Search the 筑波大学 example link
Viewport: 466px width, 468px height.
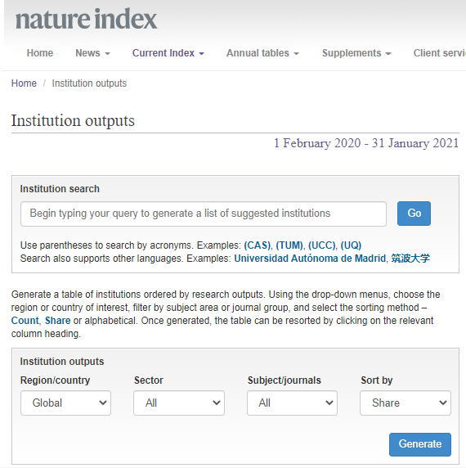tap(410, 259)
